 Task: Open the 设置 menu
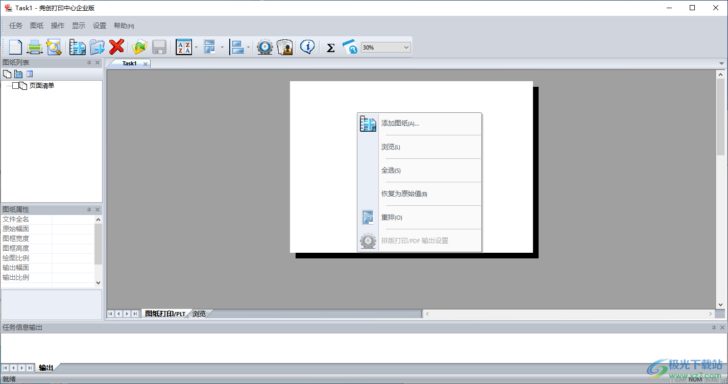[x=100, y=26]
